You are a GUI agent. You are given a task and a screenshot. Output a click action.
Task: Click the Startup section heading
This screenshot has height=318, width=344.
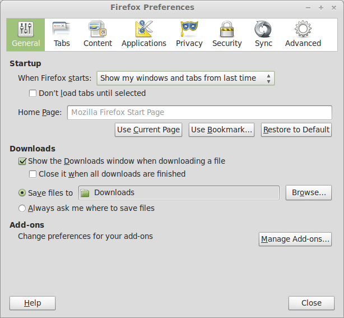pos(25,63)
